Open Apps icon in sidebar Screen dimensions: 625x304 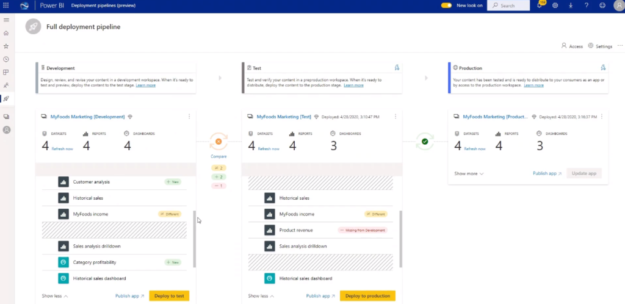pyautogui.click(x=6, y=73)
